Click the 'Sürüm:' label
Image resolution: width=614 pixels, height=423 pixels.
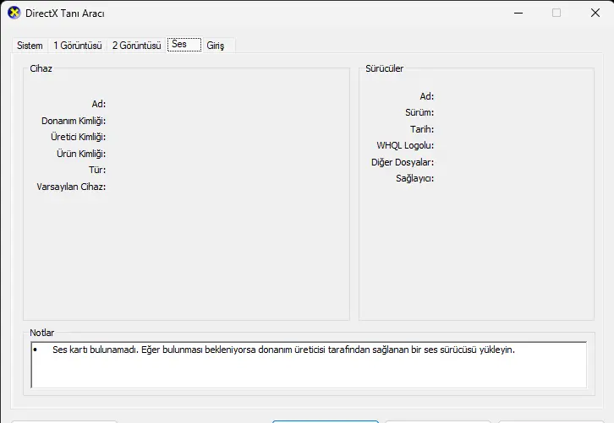point(419,112)
